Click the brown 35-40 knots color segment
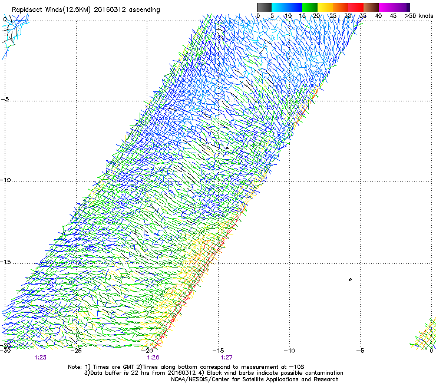This screenshot has width=436, height=383. pos(371,7)
